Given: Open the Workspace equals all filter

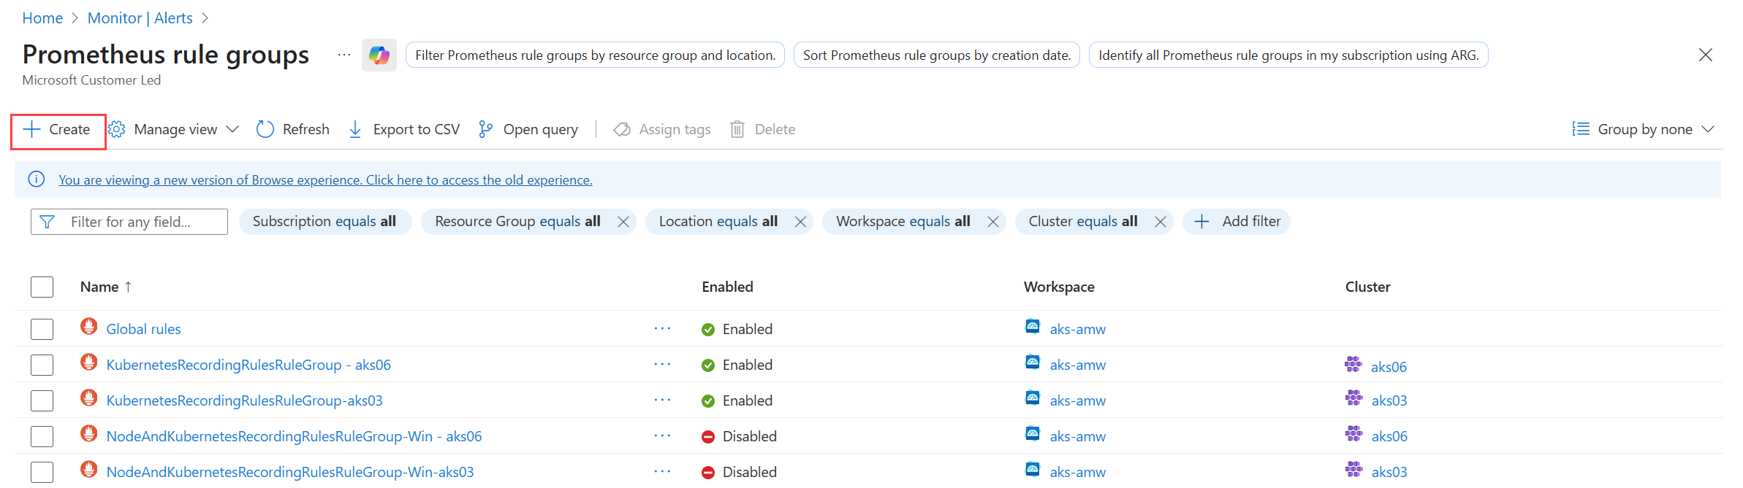Looking at the screenshot, I should point(903,222).
